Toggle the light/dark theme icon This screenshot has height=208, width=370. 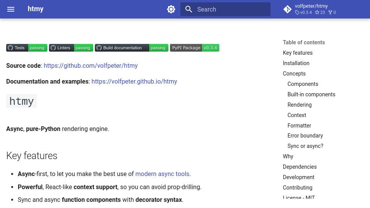click(x=171, y=9)
